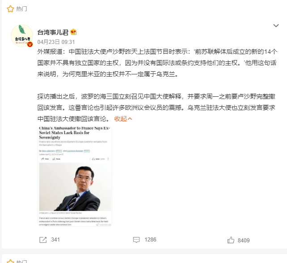Click the post body text paragraph
The height and width of the screenshot is (263, 287).
coord(157,85)
